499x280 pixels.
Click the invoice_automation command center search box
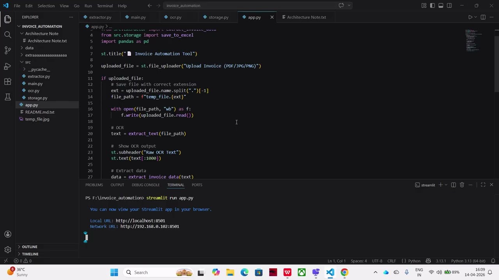click(250, 5)
